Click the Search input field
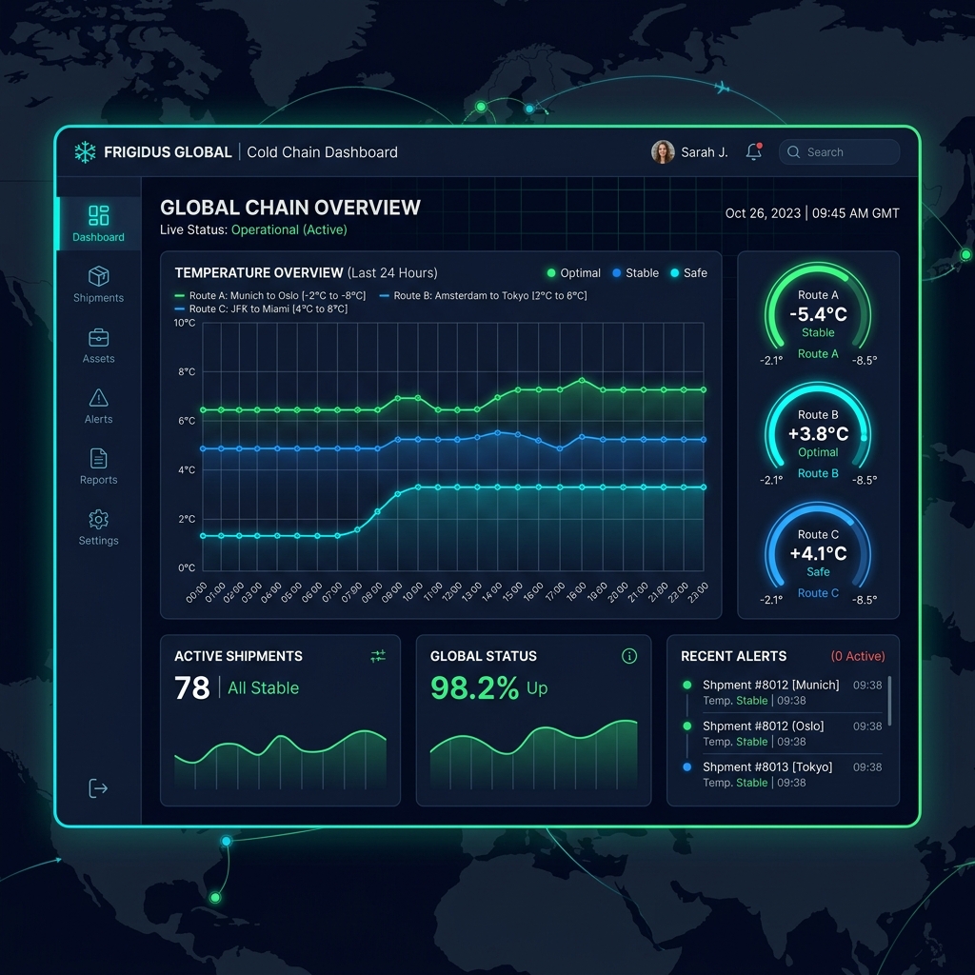The width and height of the screenshot is (975, 975). point(839,151)
